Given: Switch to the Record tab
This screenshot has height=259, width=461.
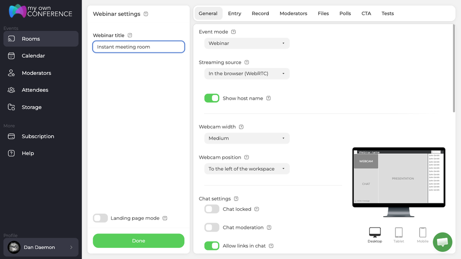Looking at the screenshot, I should (x=260, y=13).
